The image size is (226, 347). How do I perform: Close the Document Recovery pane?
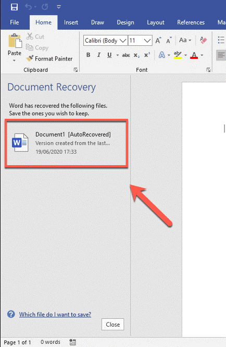tap(113, 325)
